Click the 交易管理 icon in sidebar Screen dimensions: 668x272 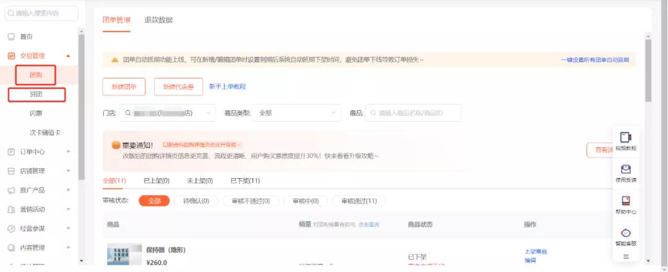coord(12,56)
